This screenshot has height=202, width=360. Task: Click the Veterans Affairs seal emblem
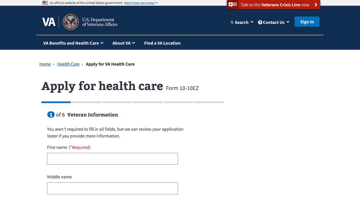pos(71,22)
